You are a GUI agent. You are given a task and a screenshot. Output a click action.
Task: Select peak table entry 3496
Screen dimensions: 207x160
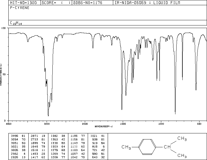(x=14, y=136)
